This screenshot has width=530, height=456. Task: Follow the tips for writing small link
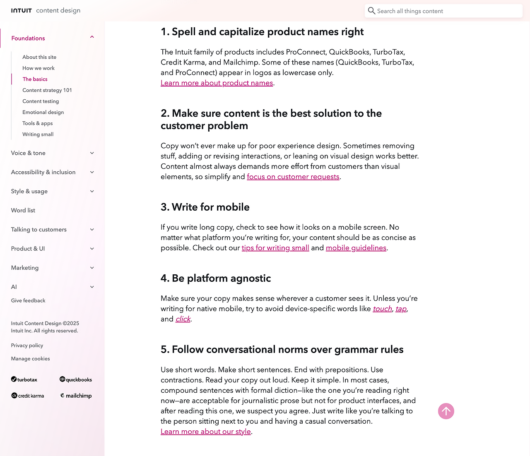pos(275,247)
